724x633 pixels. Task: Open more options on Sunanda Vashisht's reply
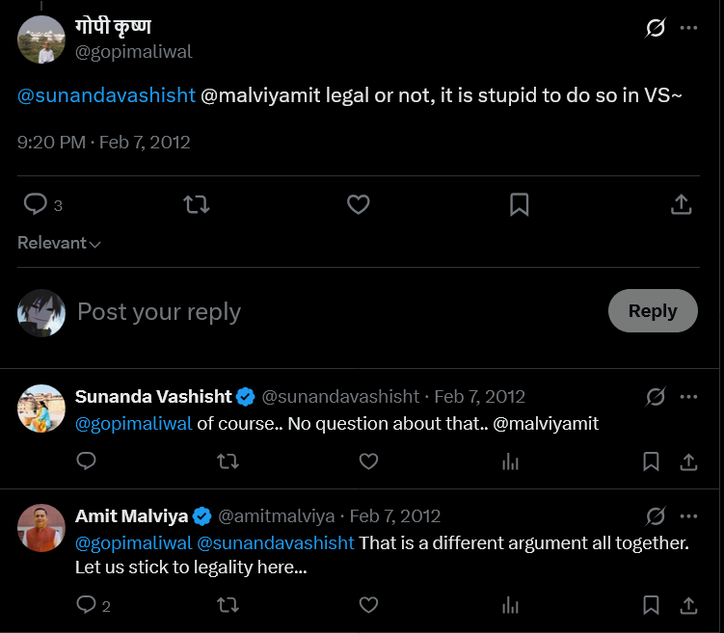(x=688, y=397)
